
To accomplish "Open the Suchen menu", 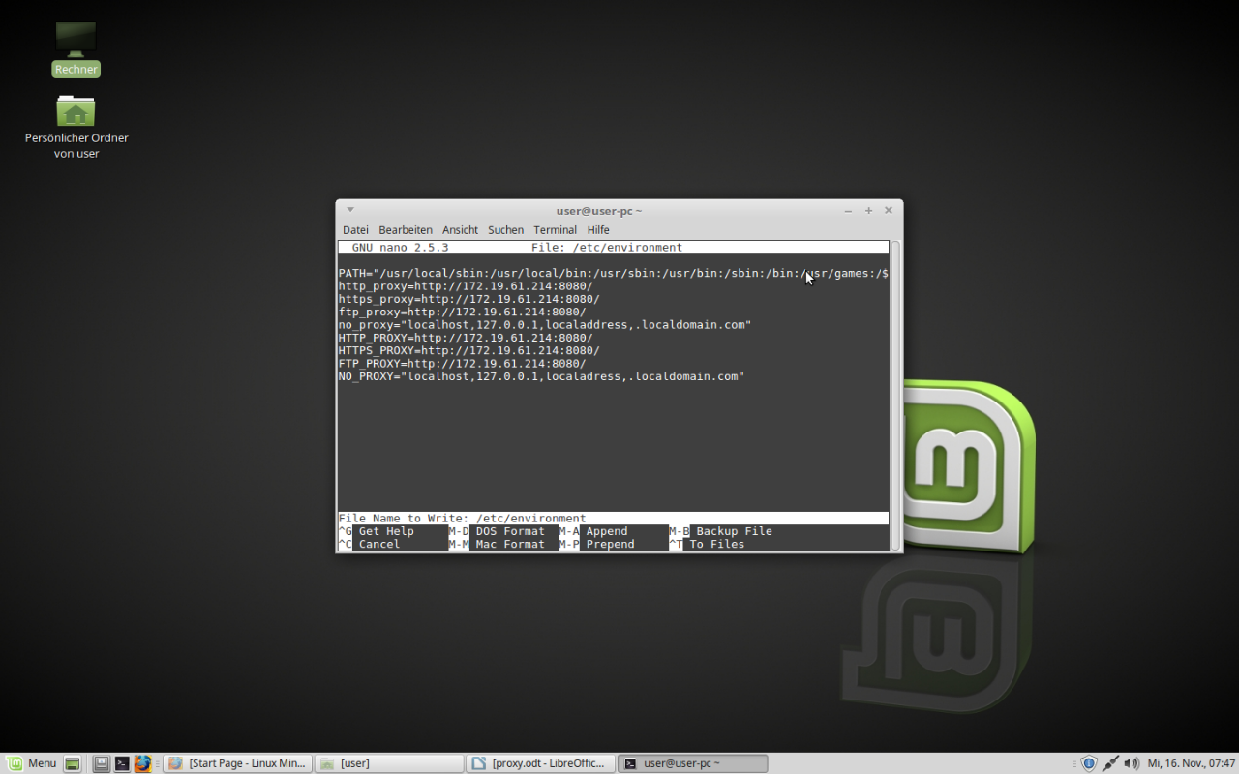I will 505,230.
